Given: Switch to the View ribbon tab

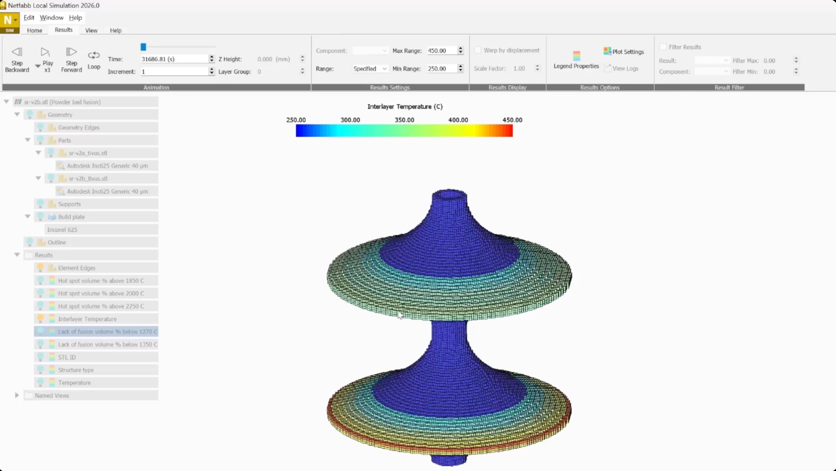Looking at the screenshot, I should (x=91, y=30).
